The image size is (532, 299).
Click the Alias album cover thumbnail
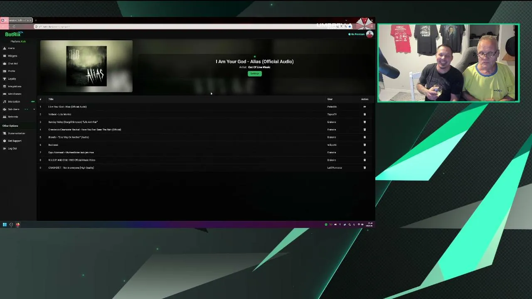[86, 66]
